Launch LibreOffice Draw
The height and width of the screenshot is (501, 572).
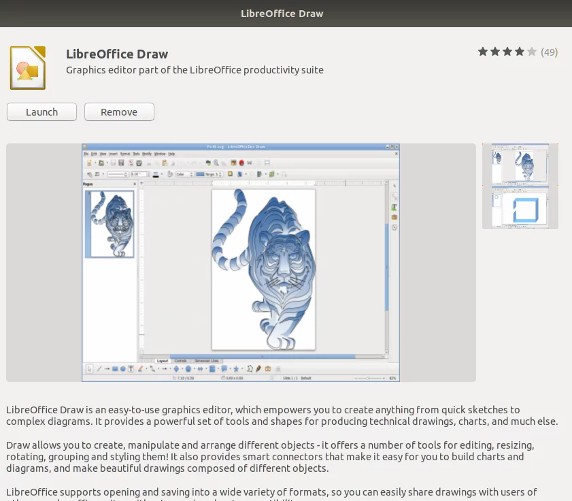(x=41, y=112)
